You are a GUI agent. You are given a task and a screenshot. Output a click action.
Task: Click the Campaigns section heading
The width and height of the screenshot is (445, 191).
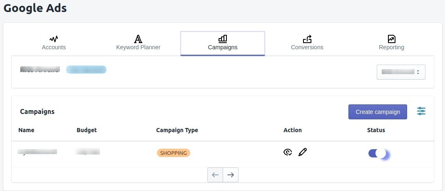(37, 111)
